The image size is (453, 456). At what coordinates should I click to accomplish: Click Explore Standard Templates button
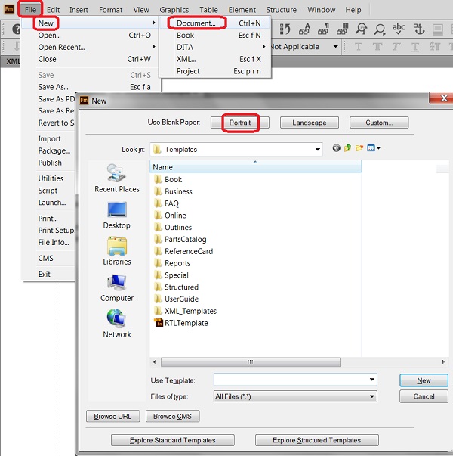[172, 440]
